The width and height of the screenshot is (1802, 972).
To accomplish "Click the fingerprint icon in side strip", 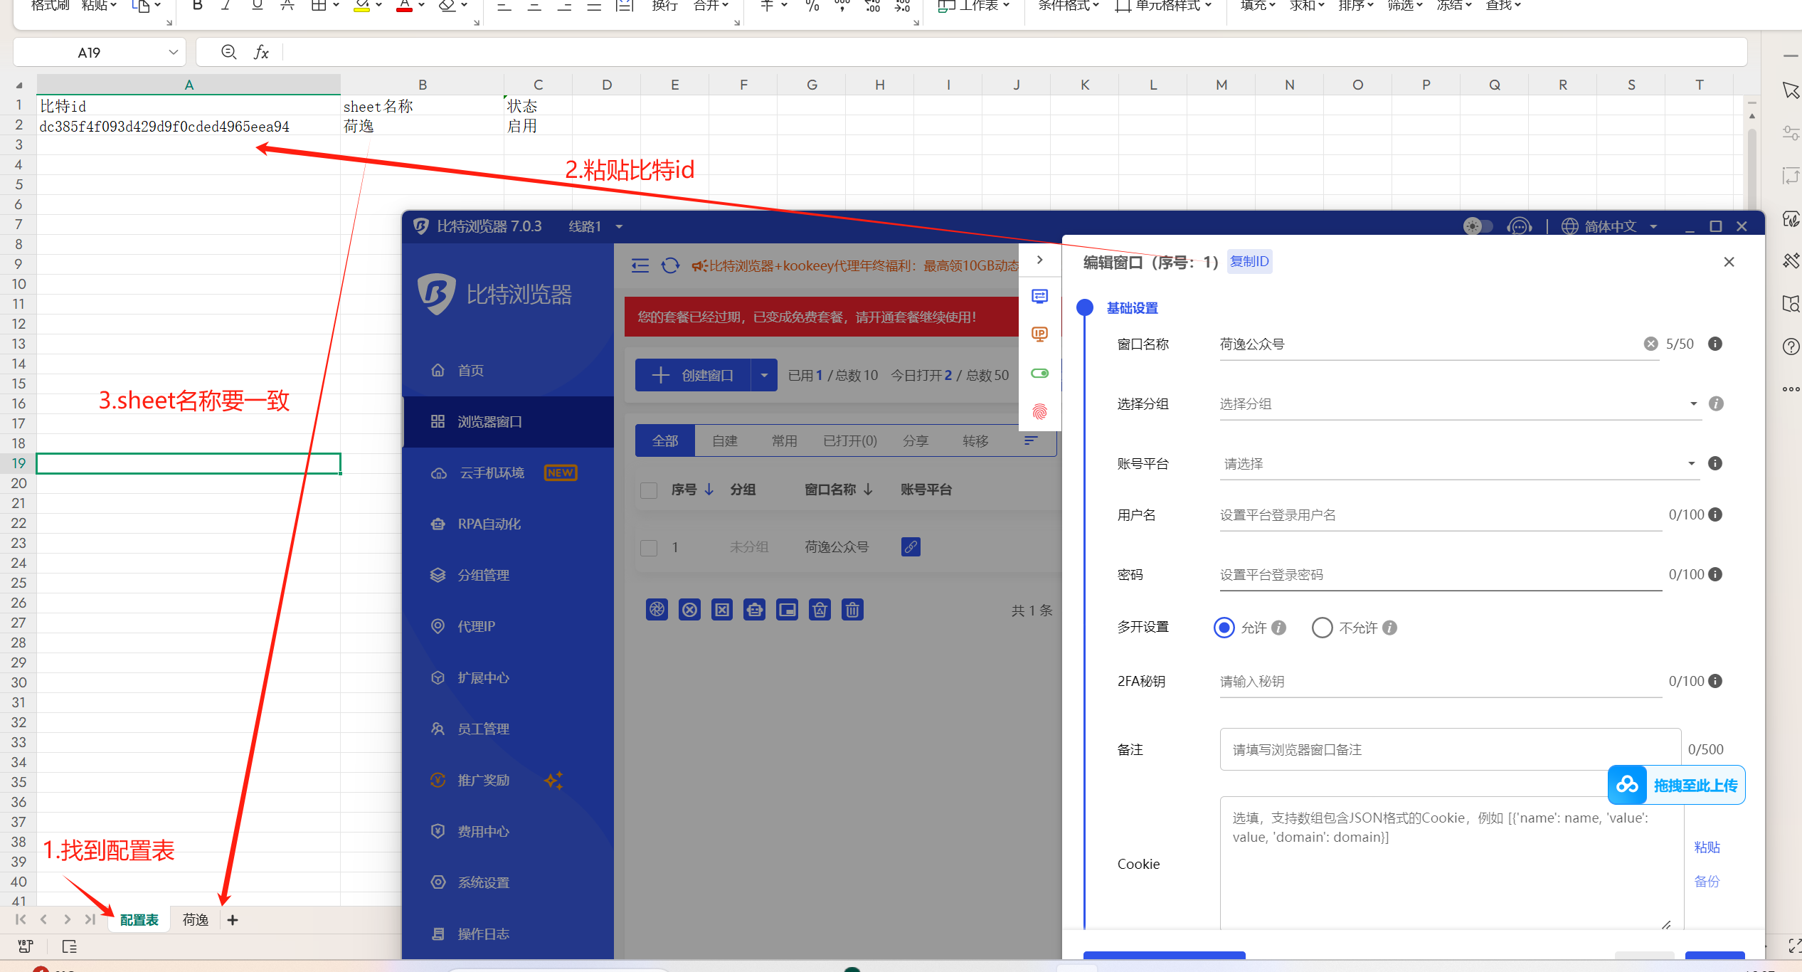I will 1039,411.
